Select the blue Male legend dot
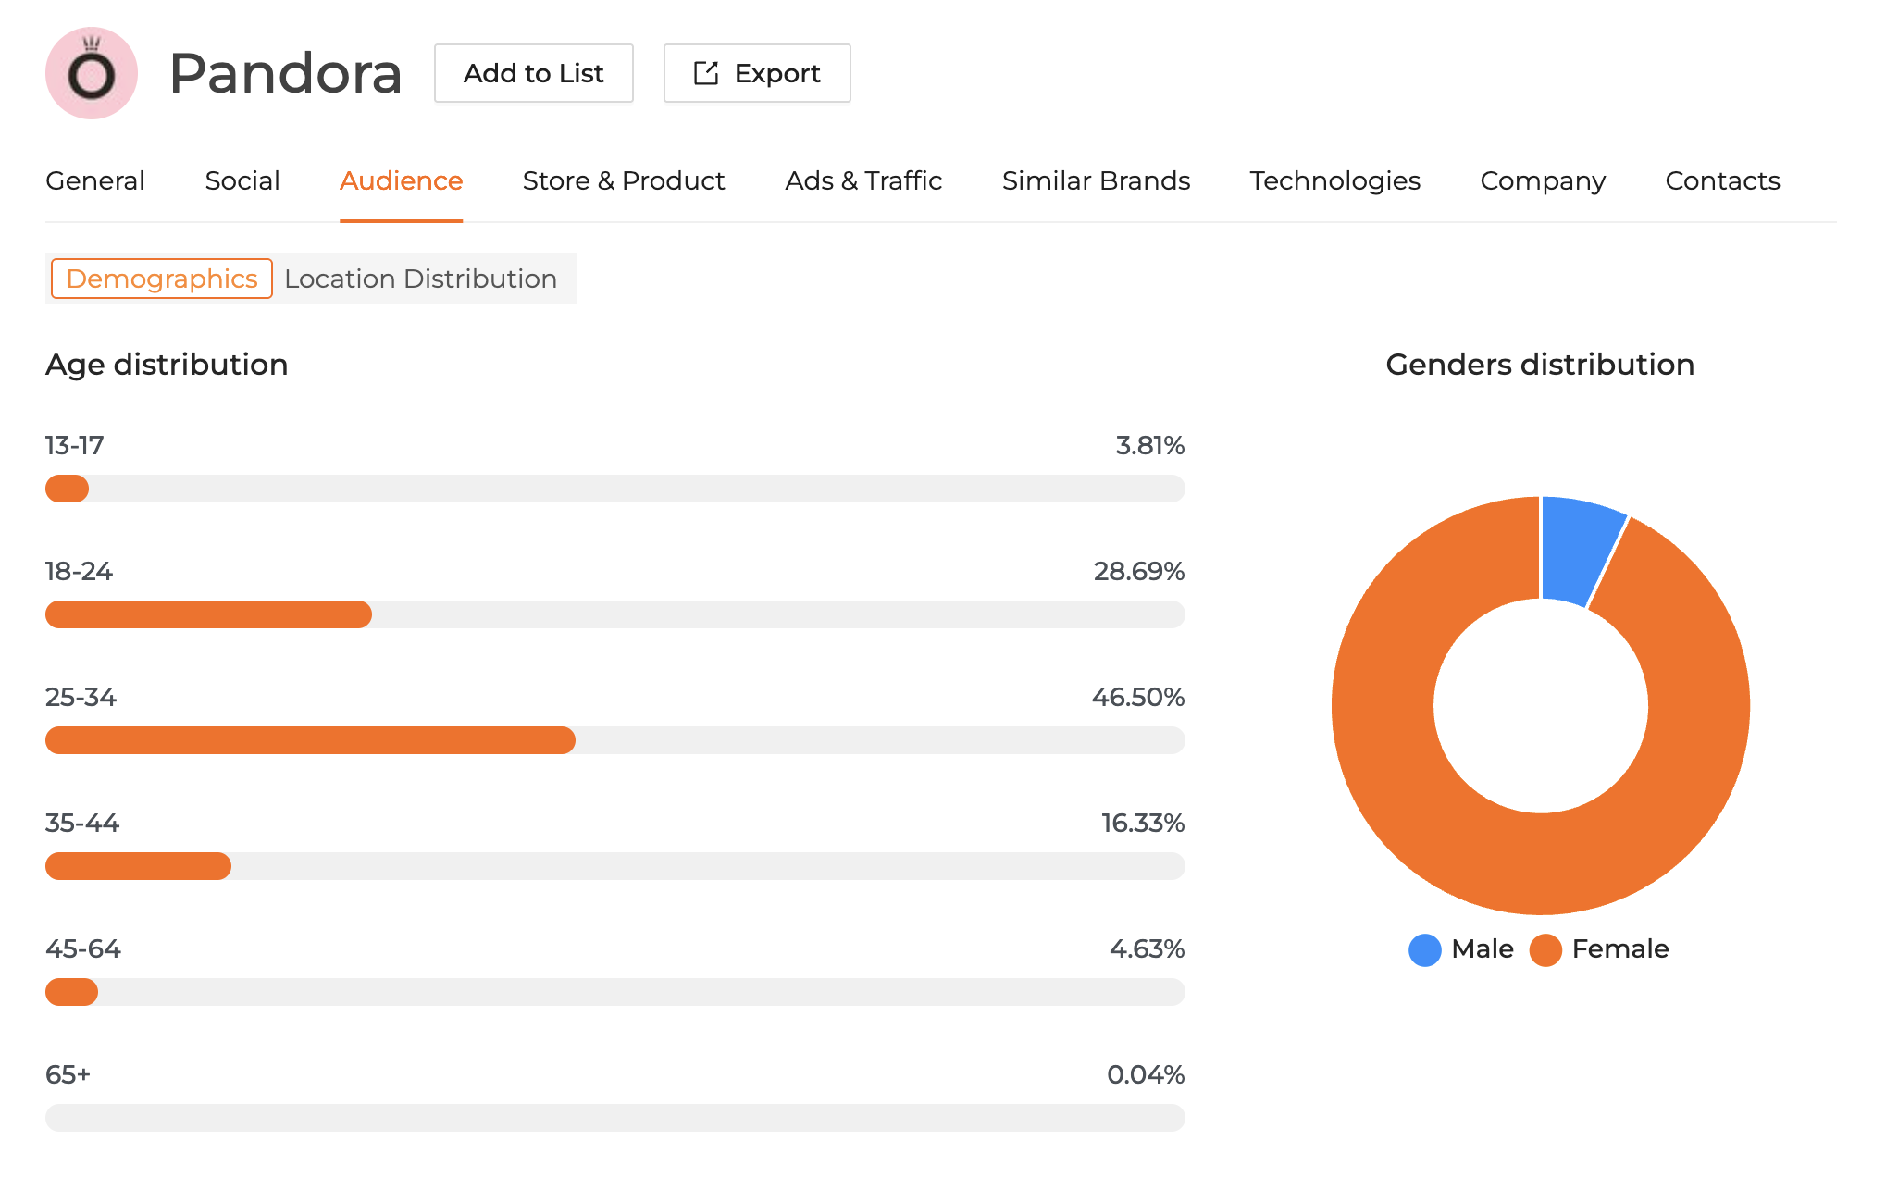This screenshot has height=1190, width=1886. 1424,948
